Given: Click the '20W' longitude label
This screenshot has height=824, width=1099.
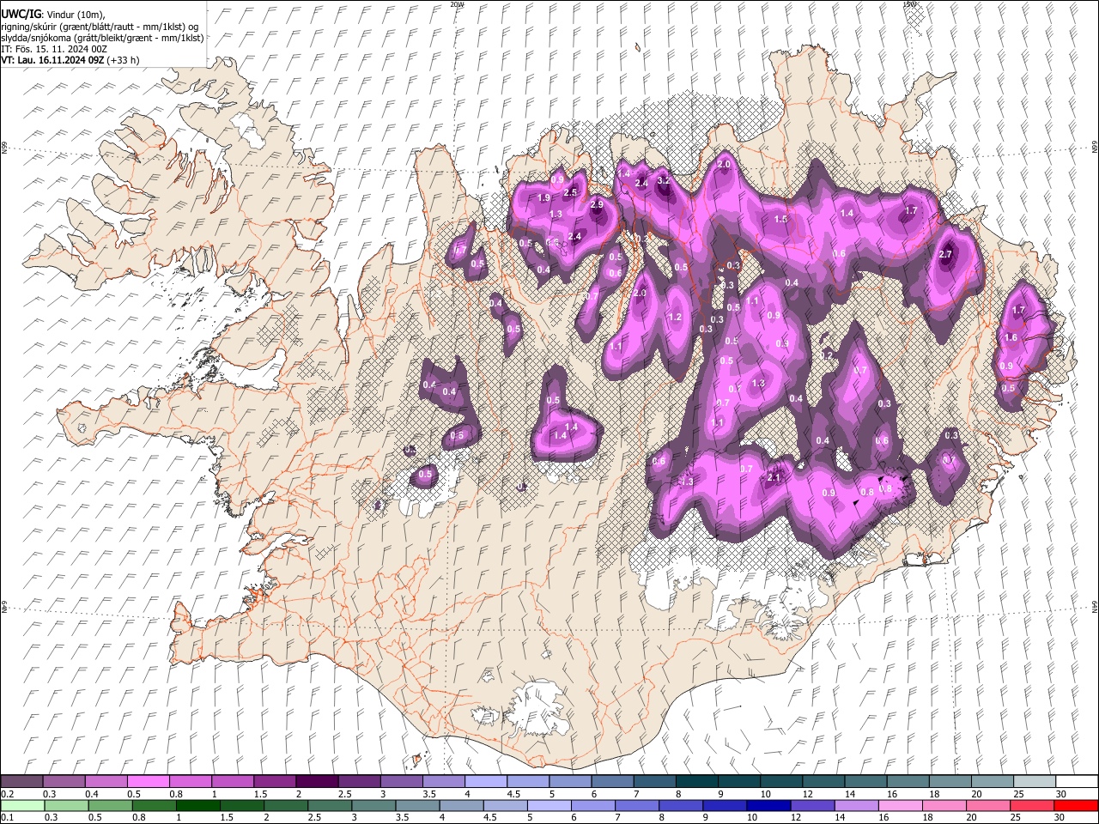Looking at the screenshot, I should click(x=457, y=4).
